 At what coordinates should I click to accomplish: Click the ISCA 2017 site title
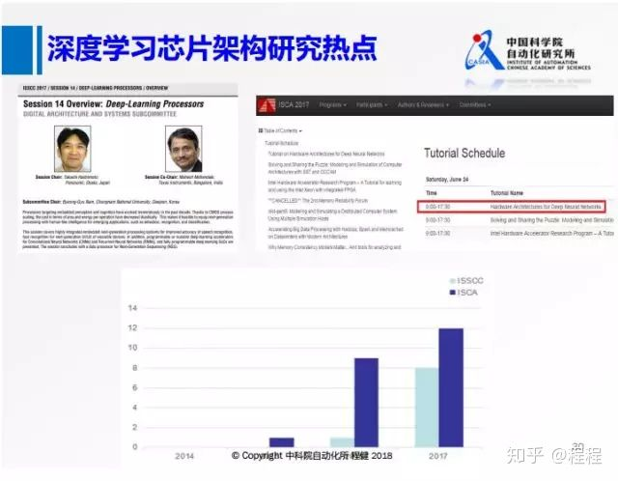294,105
